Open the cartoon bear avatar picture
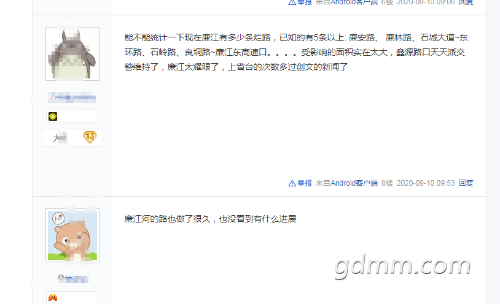 click(72, 235)
